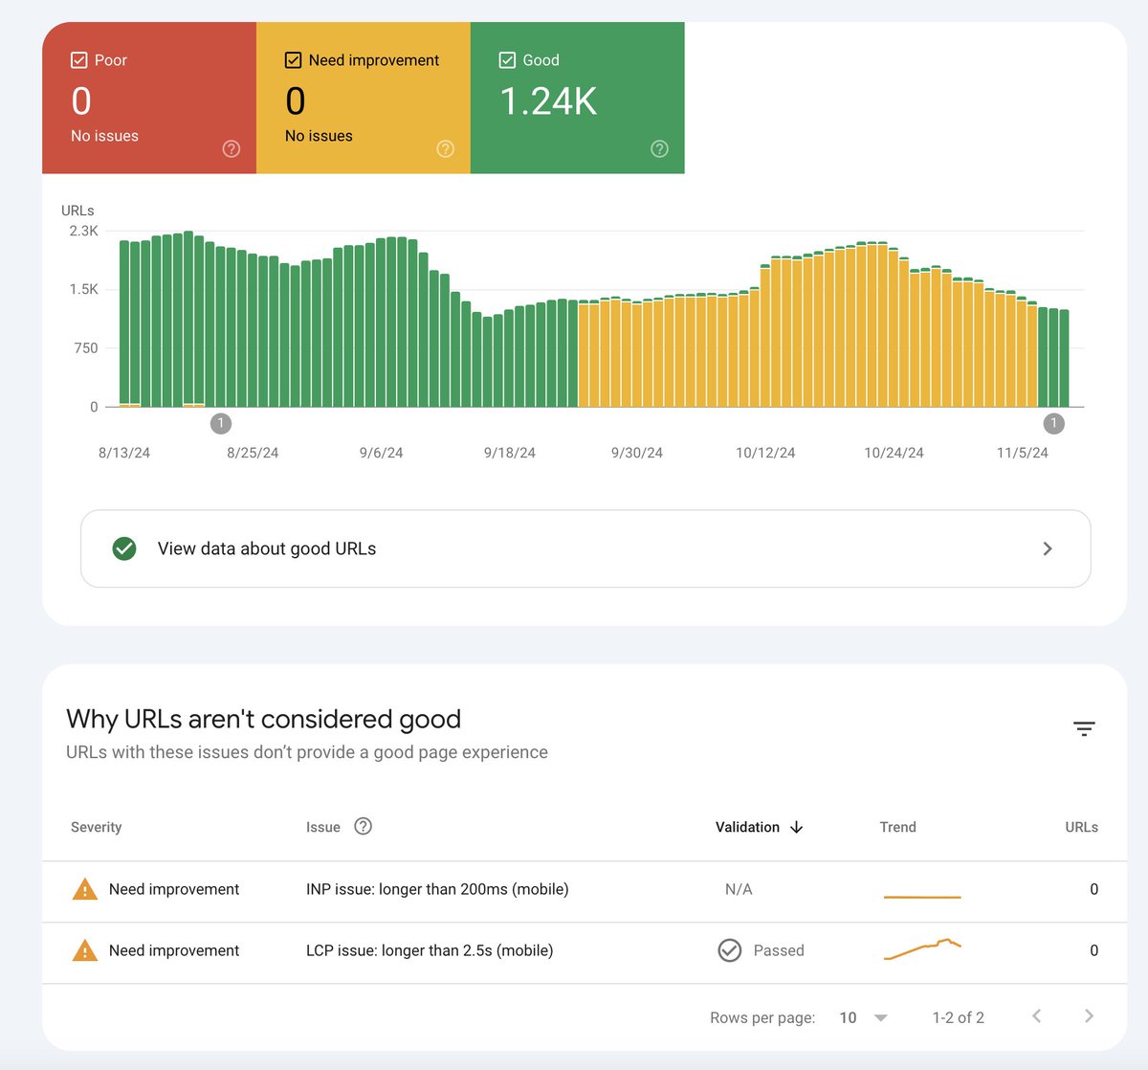Uncheck the Good filter checkbox
Viewport: 1148px width, 1070px height.
click(507, 59)
